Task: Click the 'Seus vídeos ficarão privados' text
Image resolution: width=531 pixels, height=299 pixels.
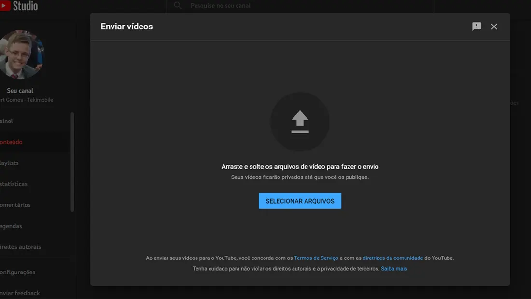Action: (x=300, y=177)
